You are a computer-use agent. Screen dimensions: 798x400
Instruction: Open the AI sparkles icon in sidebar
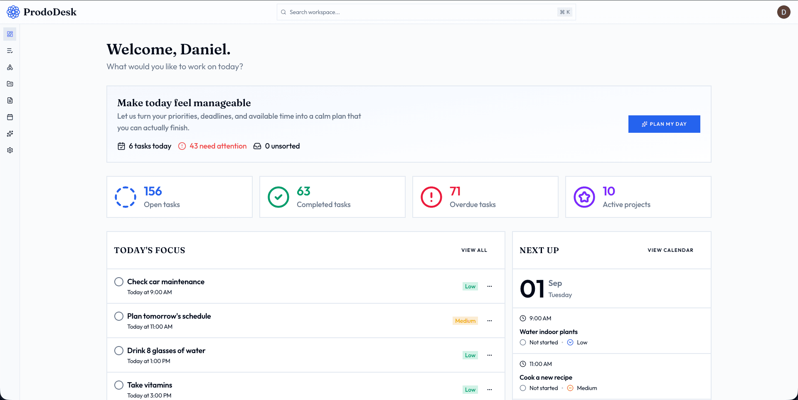[10, 134]
